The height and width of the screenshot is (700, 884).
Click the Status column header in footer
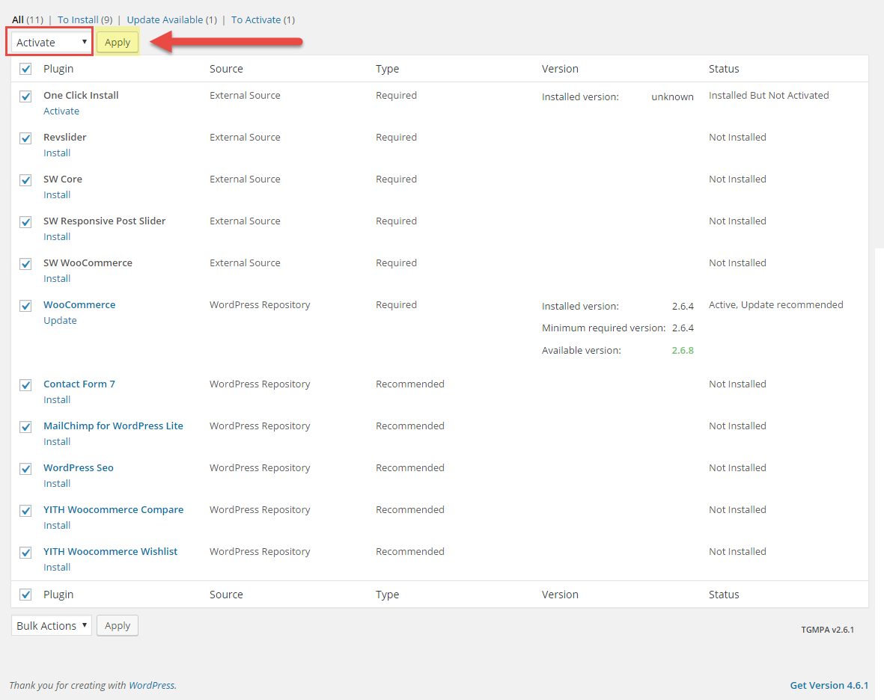pos(724,594)
